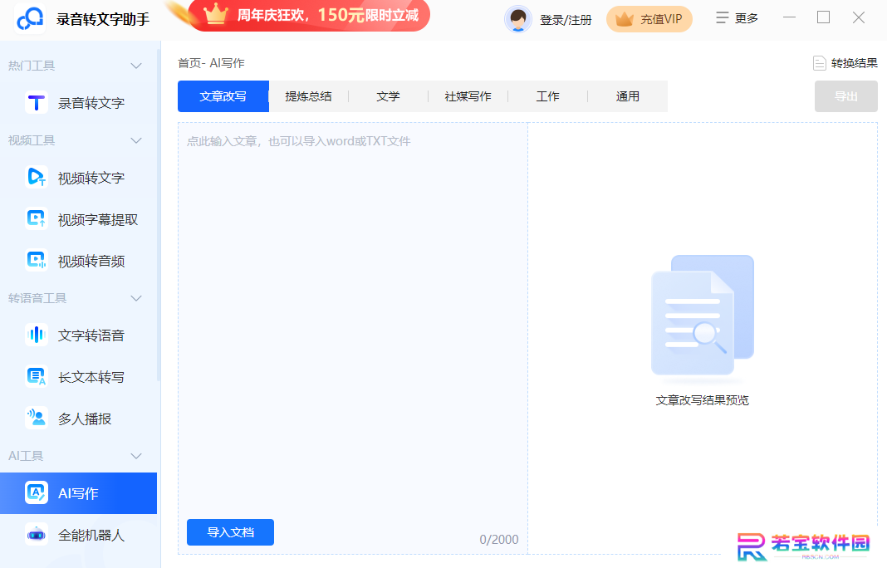This screenshot has height=568, width=887.
Task: Click the 长文本转写 label text
Action: coord(91,377)
